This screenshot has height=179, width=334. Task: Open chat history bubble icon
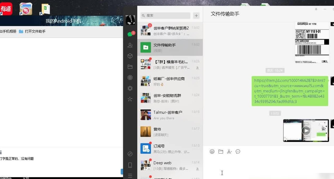click(238, 151)
